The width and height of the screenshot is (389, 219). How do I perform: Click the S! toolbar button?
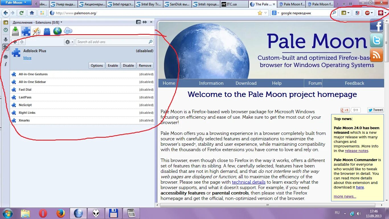pyautogui.click(x=357, y=13)
